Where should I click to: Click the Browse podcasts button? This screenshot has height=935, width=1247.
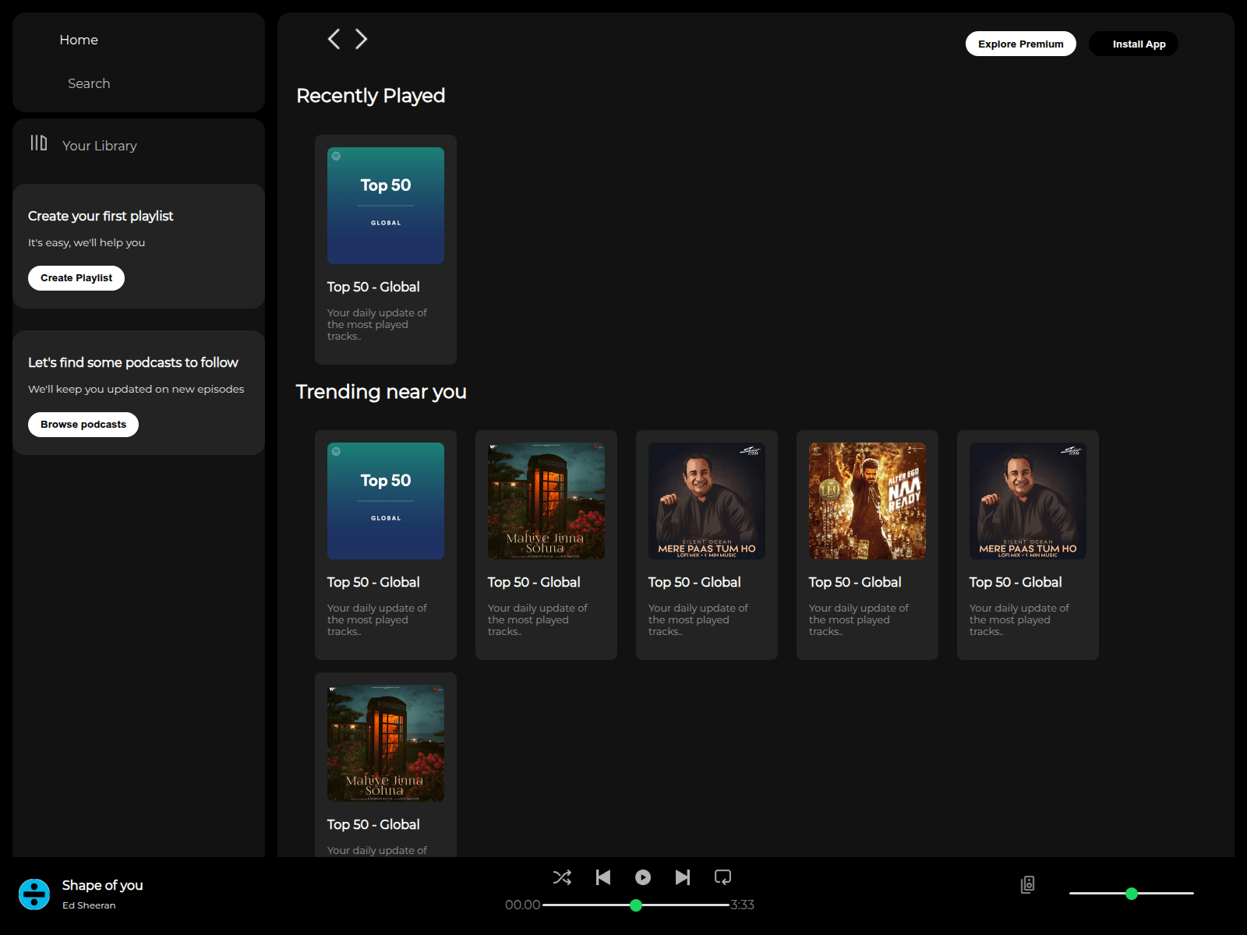point(83,425)
